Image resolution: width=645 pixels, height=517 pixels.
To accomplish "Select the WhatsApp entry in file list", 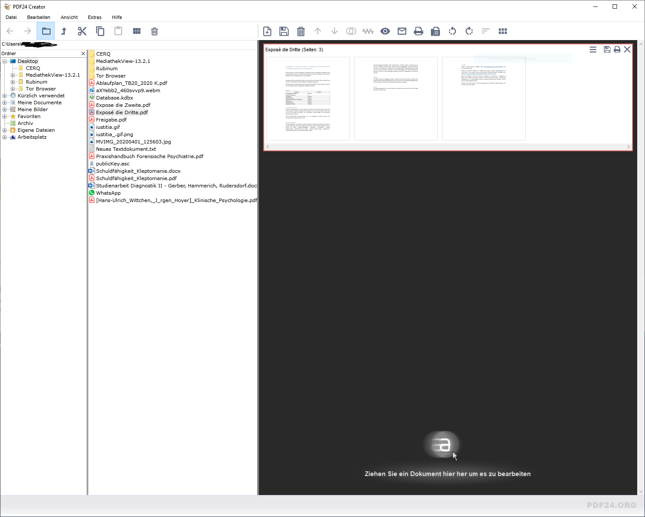I will (x=108, y=193).
